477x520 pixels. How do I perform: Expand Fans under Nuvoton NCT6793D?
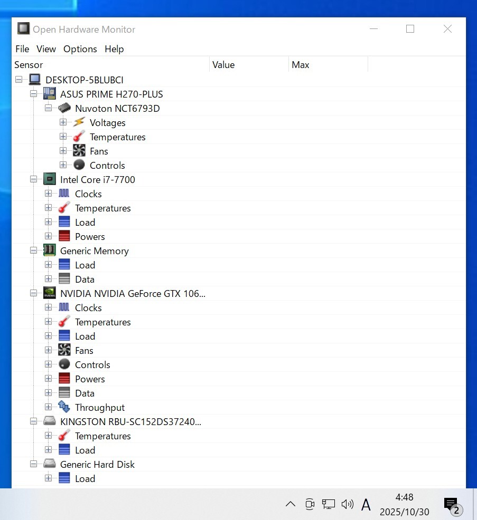point(63,151)
